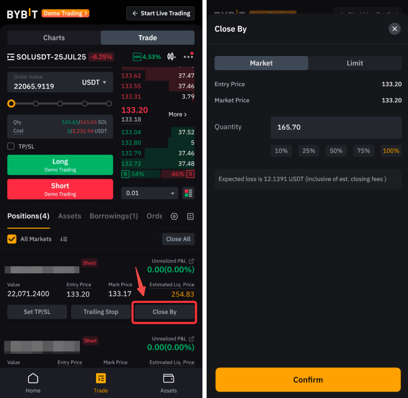Select the Limit tab in Close By
408x398 pixels.
tap(355, 63)
